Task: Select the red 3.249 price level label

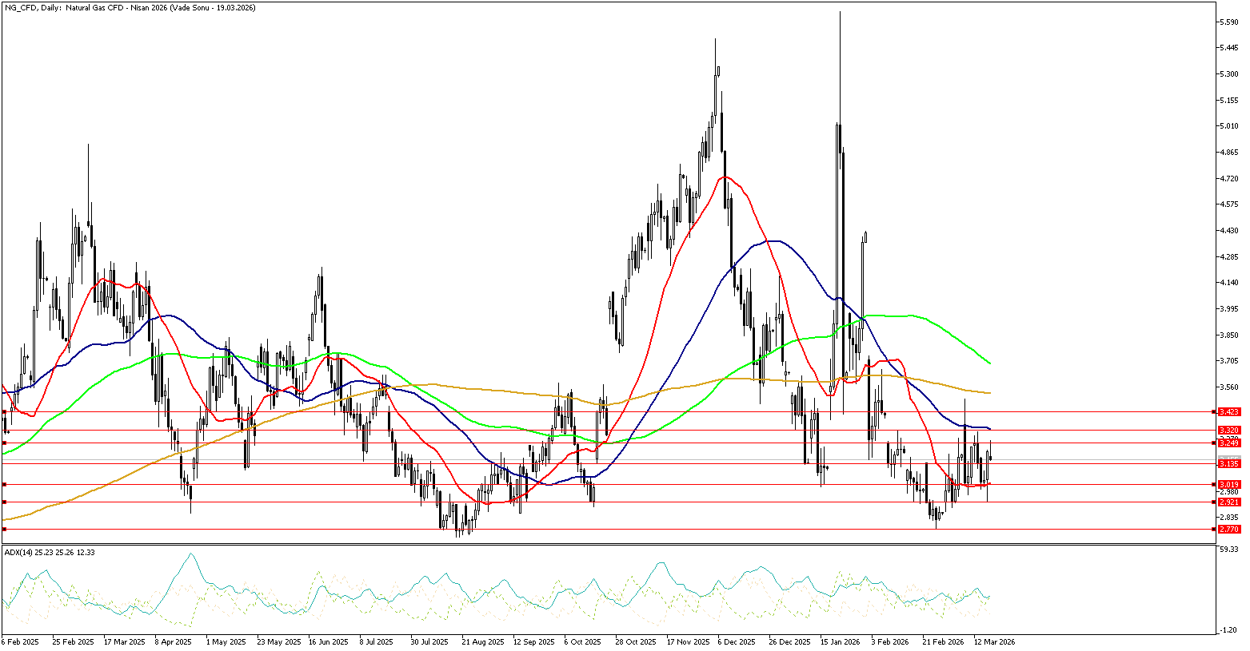Action: click(1229, 443)
